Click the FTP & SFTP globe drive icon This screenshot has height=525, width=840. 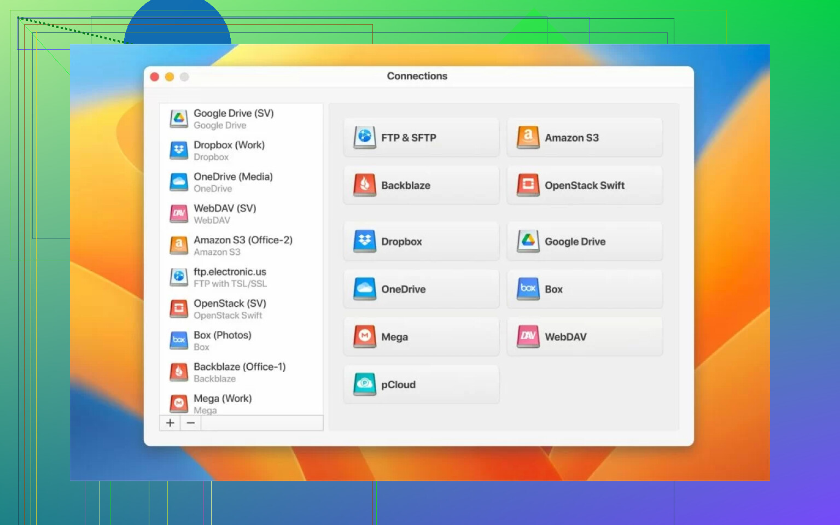pyautogui.click(x=365, y=137)
